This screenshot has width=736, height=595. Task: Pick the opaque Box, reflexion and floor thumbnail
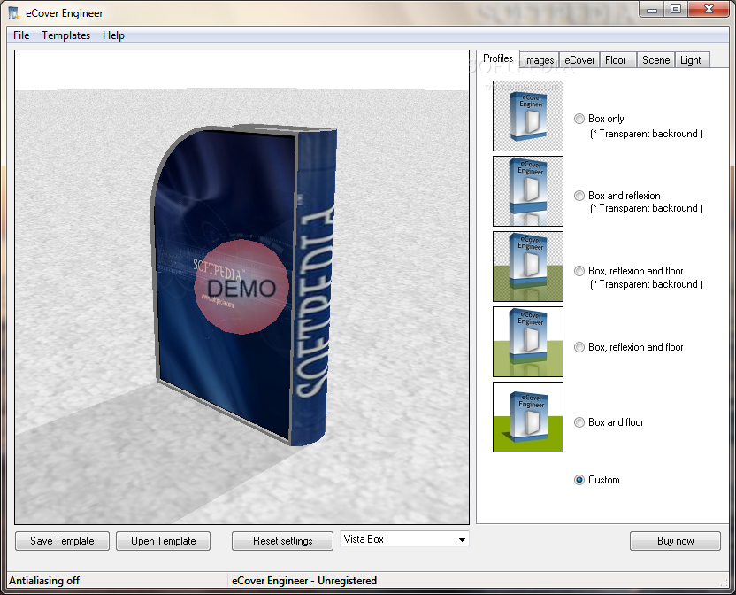(x=527, y=342)
